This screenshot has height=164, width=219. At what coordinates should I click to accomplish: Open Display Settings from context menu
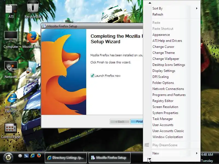click(172, 71)
